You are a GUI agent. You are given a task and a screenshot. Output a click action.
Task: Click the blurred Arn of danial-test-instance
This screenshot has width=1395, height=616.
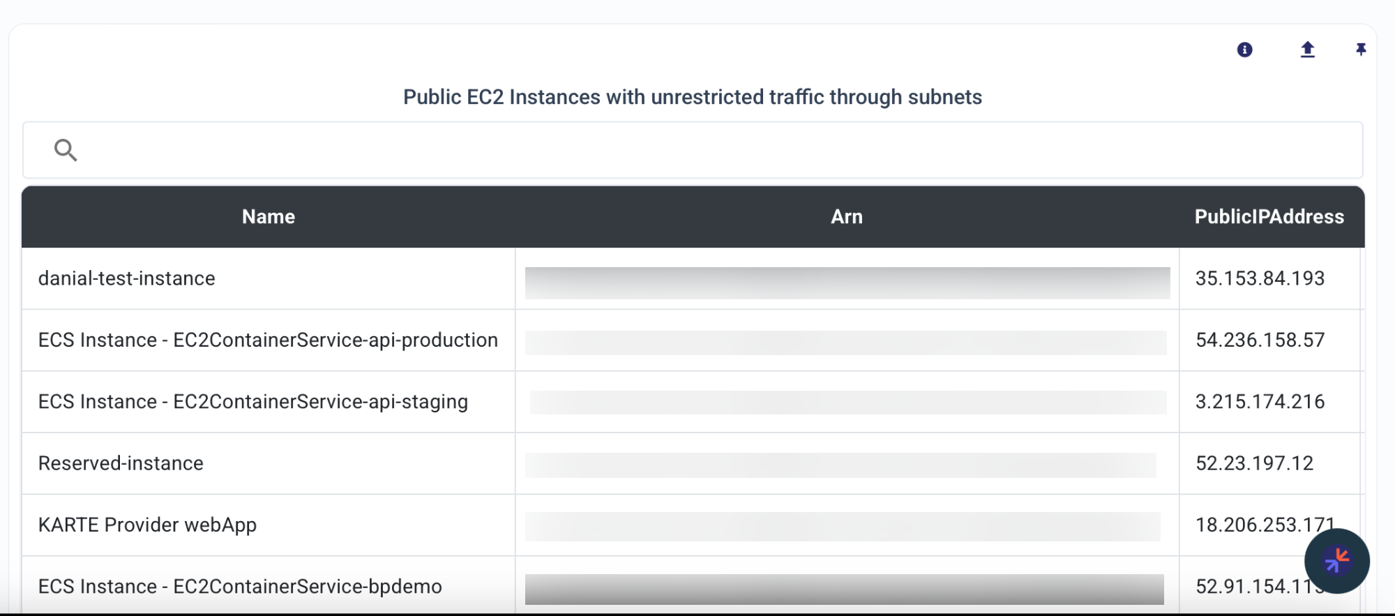(847, 283)
